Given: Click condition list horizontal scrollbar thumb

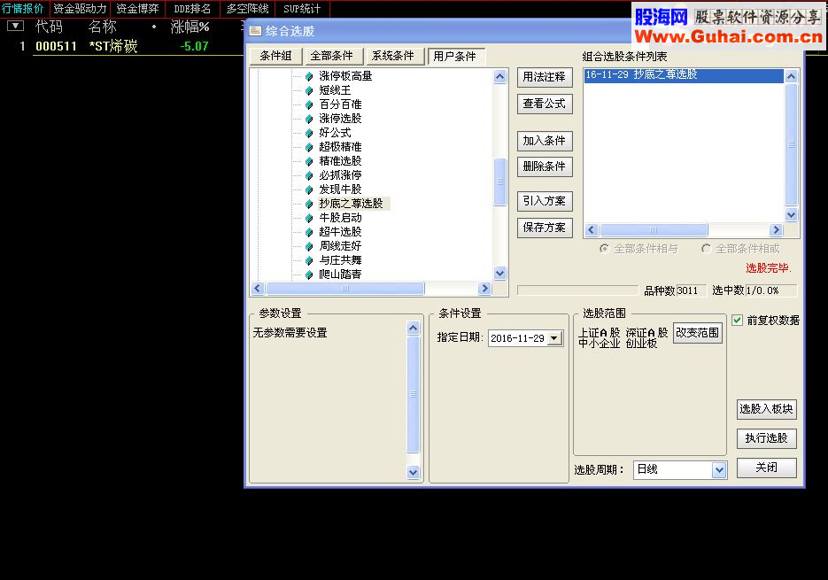Looking at the screenshot, I should tap(654, 229).
